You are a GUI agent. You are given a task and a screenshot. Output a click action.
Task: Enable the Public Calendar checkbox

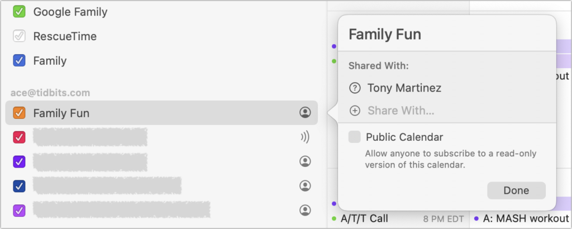pos(354,137)
